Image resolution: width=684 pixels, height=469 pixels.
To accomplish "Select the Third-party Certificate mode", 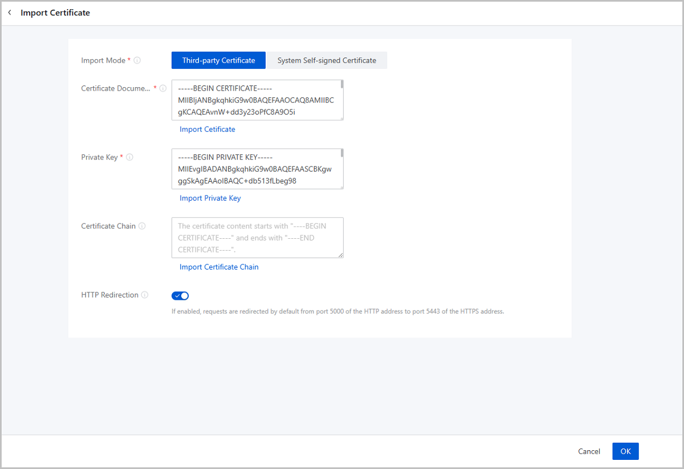I will coord(218,60).
